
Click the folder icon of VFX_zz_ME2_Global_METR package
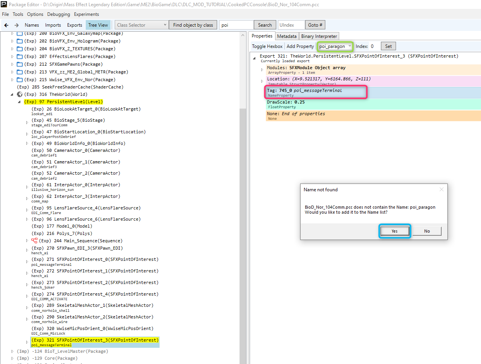pyautogui.click(x=20, y=72)
